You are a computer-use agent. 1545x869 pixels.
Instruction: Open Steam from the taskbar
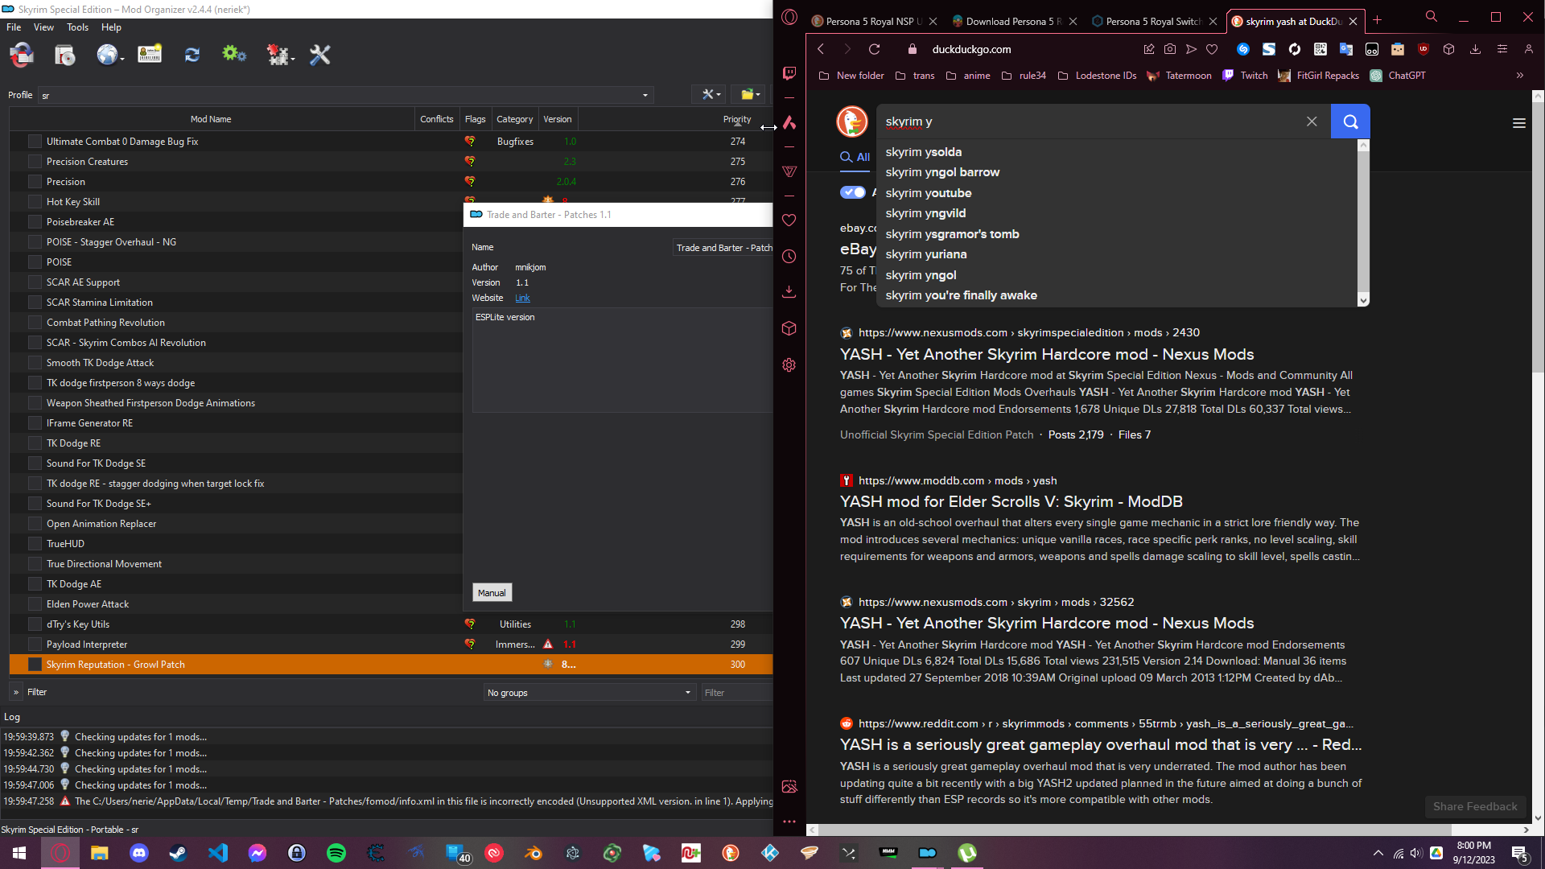click(179, 853)
